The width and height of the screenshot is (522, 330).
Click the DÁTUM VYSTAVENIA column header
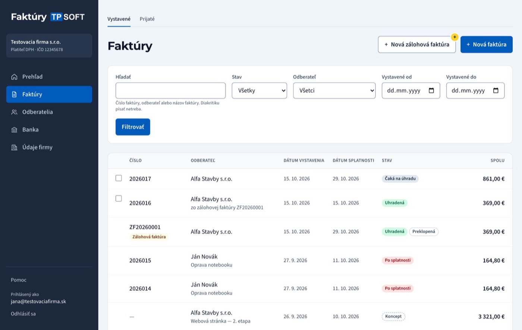point(304,161)
